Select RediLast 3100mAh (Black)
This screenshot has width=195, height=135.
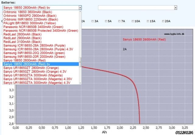(x=41, y=42)
